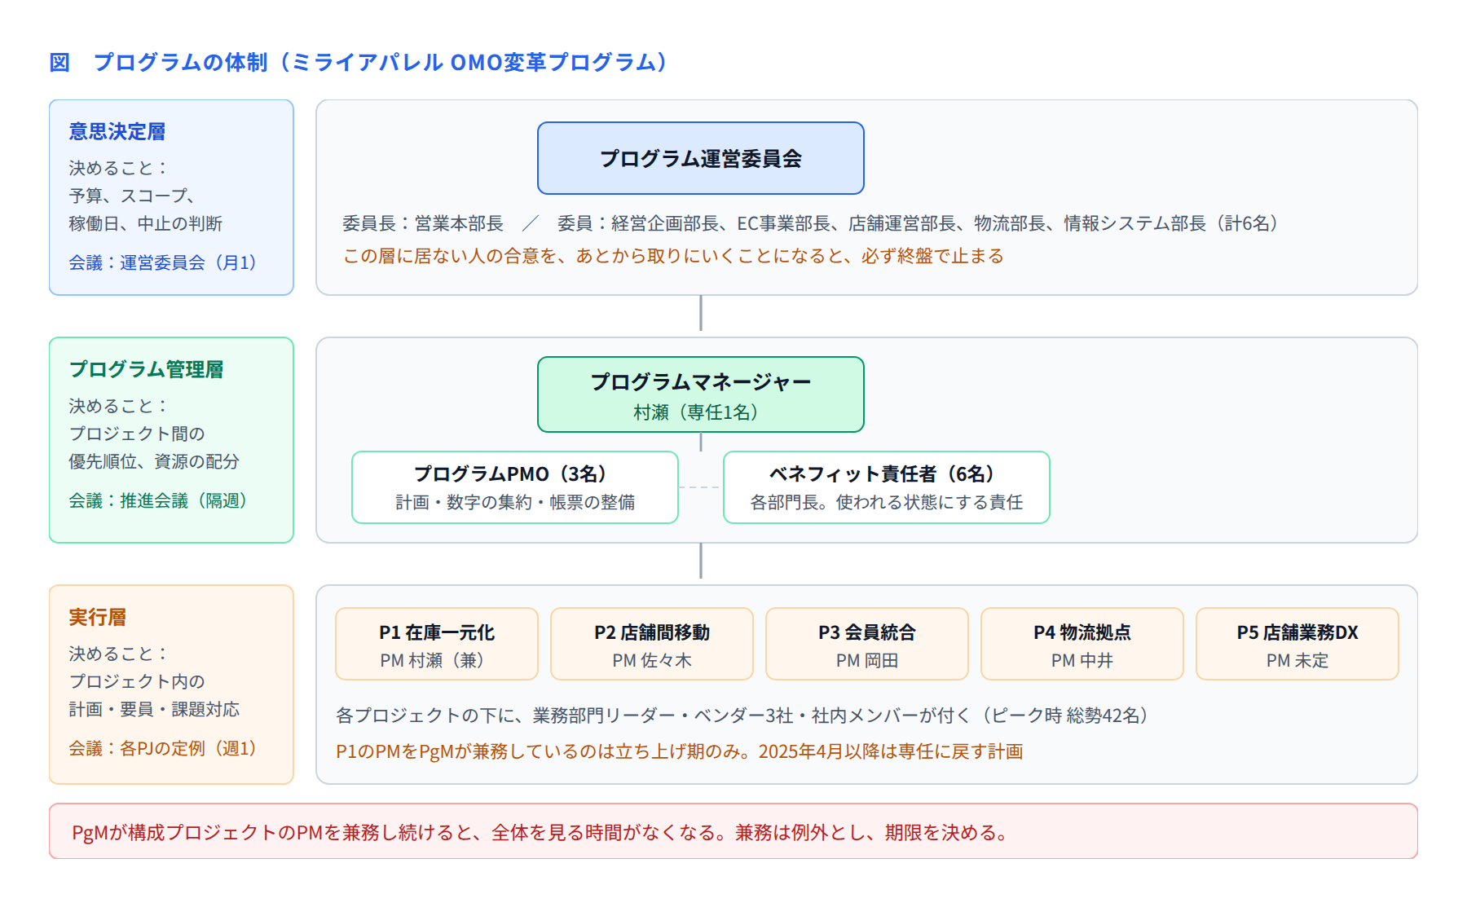
Task: Click the 会議：各PJの定例（週1） line
Action: pyautogui.click(x=163, y=748)
